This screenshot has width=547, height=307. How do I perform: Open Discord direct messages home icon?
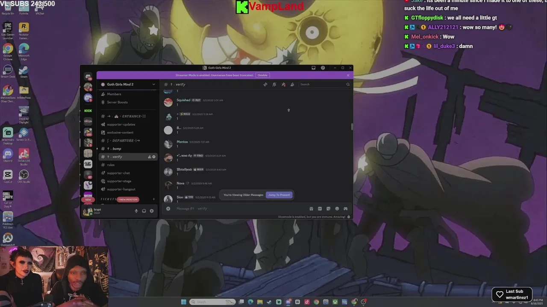(88, 76)
